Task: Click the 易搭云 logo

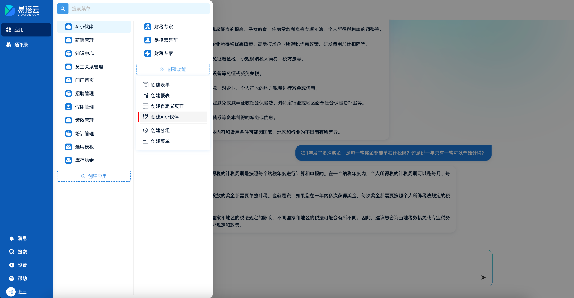Action: tap(22, 11)
